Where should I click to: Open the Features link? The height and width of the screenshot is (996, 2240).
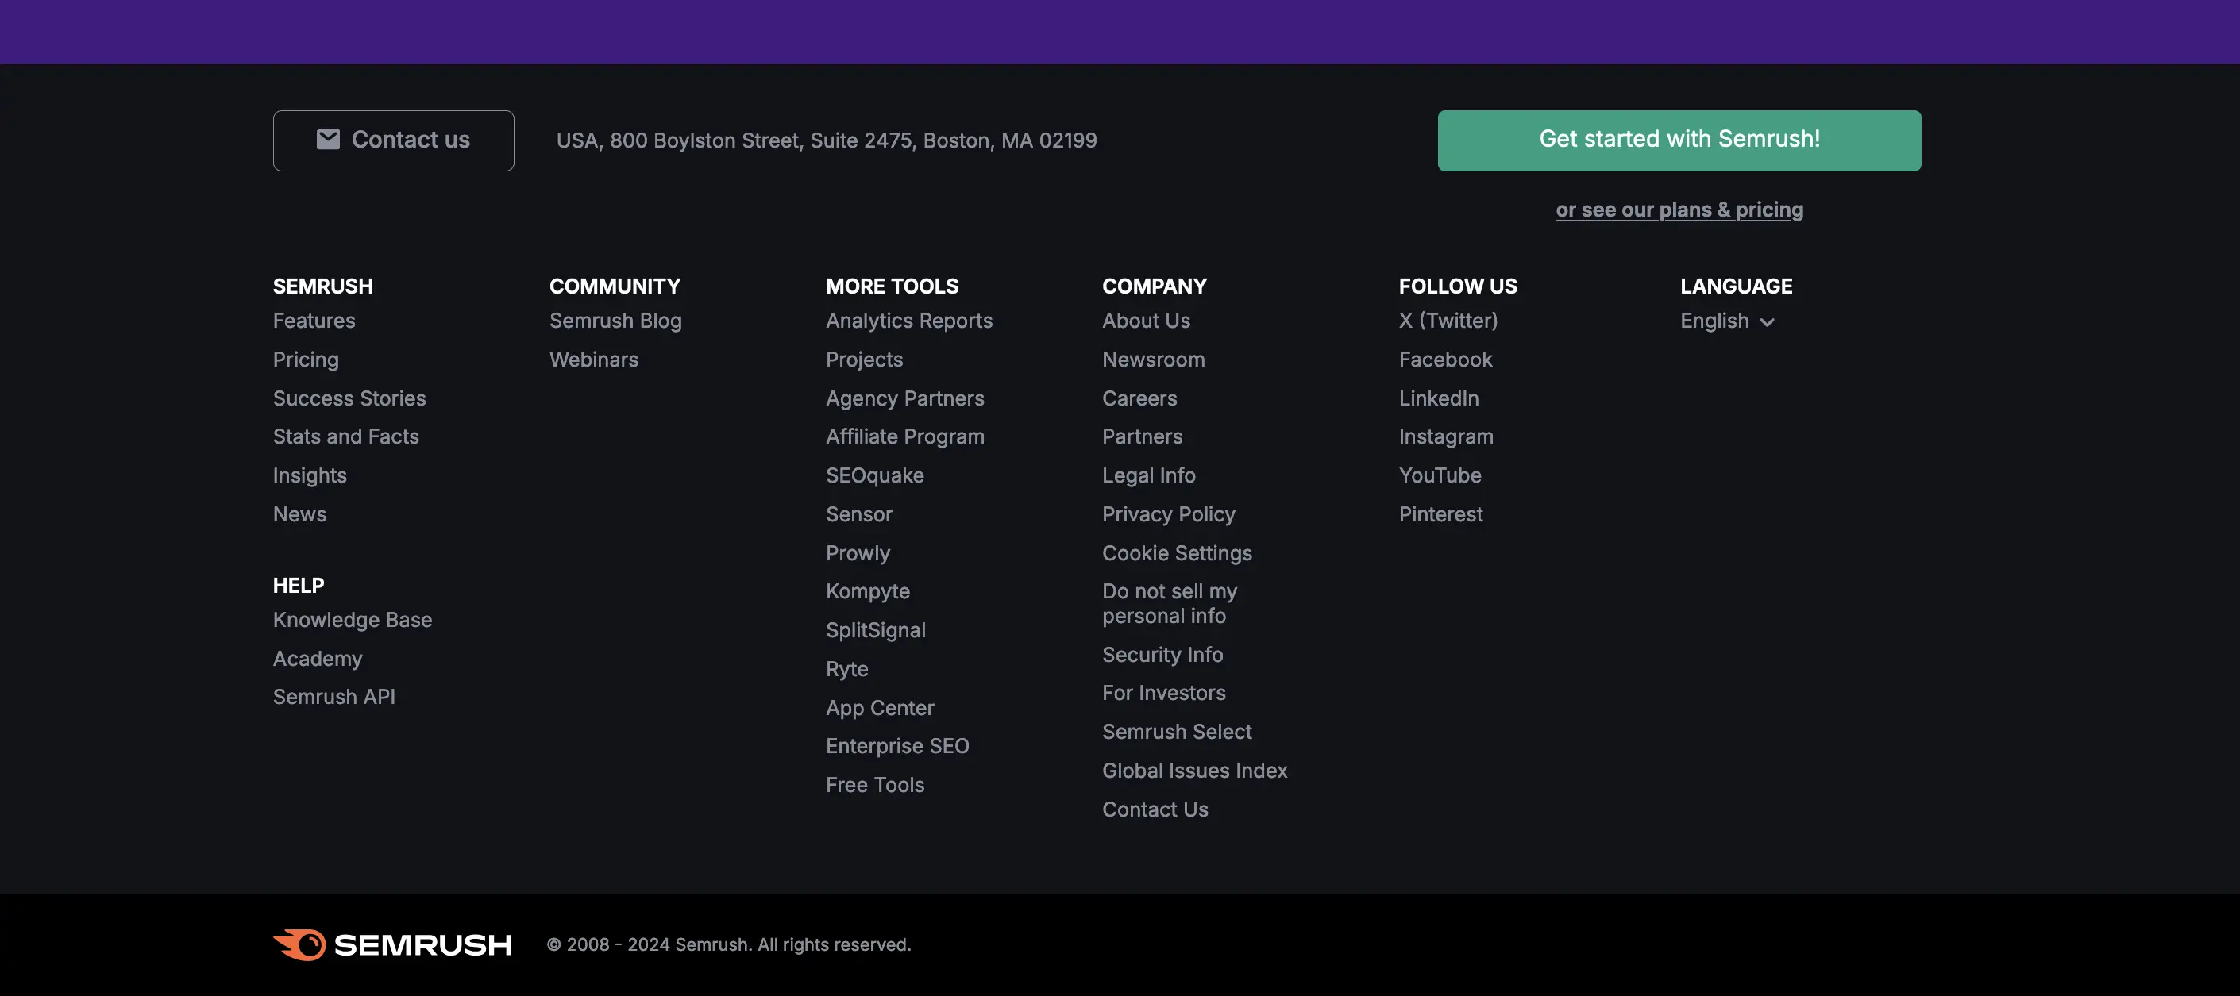point(314,321)
